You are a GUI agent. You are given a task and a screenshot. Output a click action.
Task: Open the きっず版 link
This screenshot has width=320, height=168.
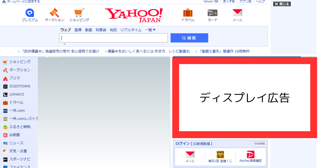point(229,1)
